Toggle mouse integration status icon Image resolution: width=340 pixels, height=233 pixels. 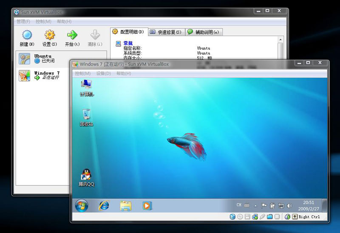(288, 217)
